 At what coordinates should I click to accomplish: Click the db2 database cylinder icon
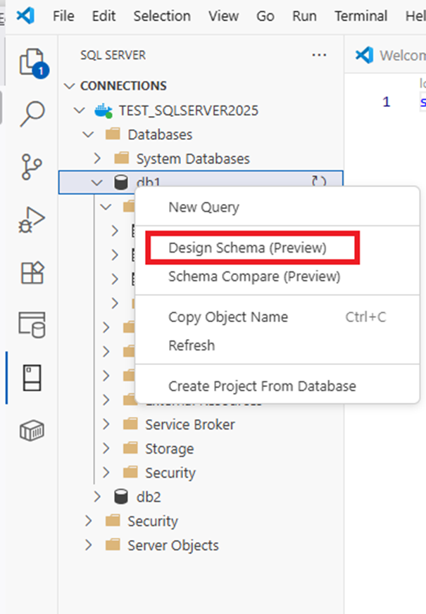coord(120,497)
